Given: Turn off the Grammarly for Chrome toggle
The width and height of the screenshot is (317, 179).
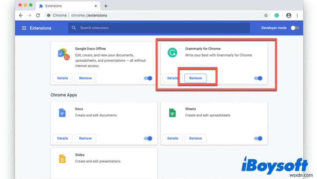Looking at the screenshot, I should pyautogui.click(x=258, y=78).
